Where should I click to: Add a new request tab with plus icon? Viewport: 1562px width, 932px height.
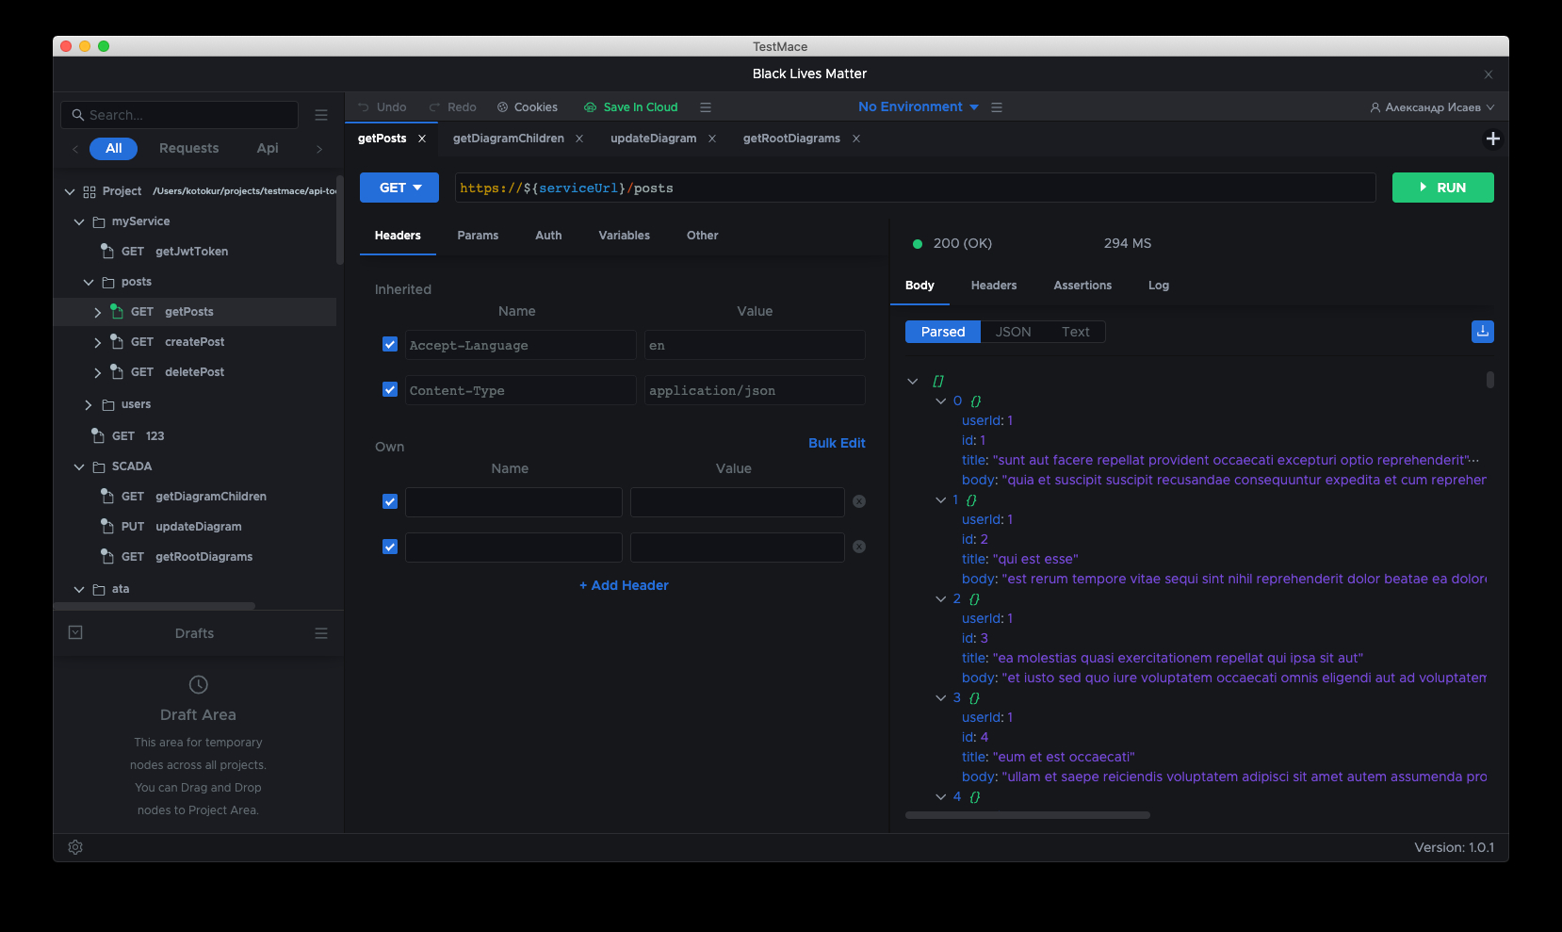point(1492,139)
